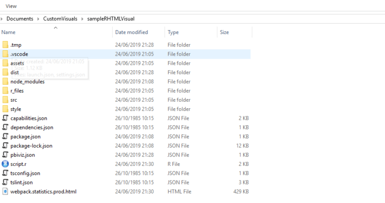Viewport: 385px width, 203px height.
Task: Collapse the sort arrow above Name column
Action: 56,28
